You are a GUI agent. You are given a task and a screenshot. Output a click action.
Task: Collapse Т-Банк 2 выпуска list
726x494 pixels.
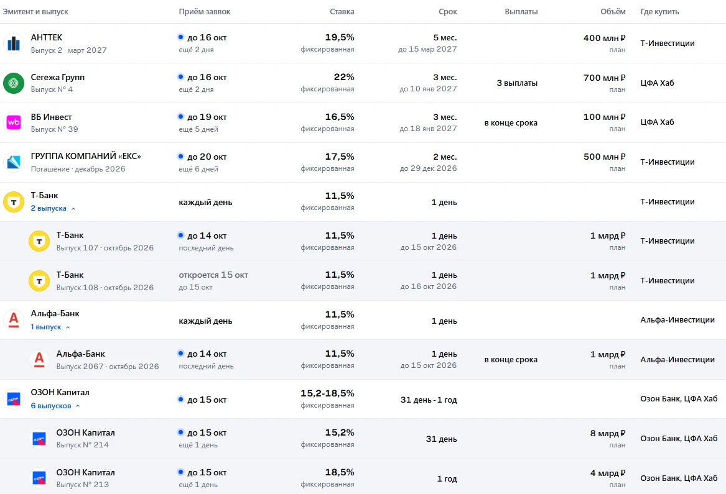pyautogui.click(x=53, y=209)
